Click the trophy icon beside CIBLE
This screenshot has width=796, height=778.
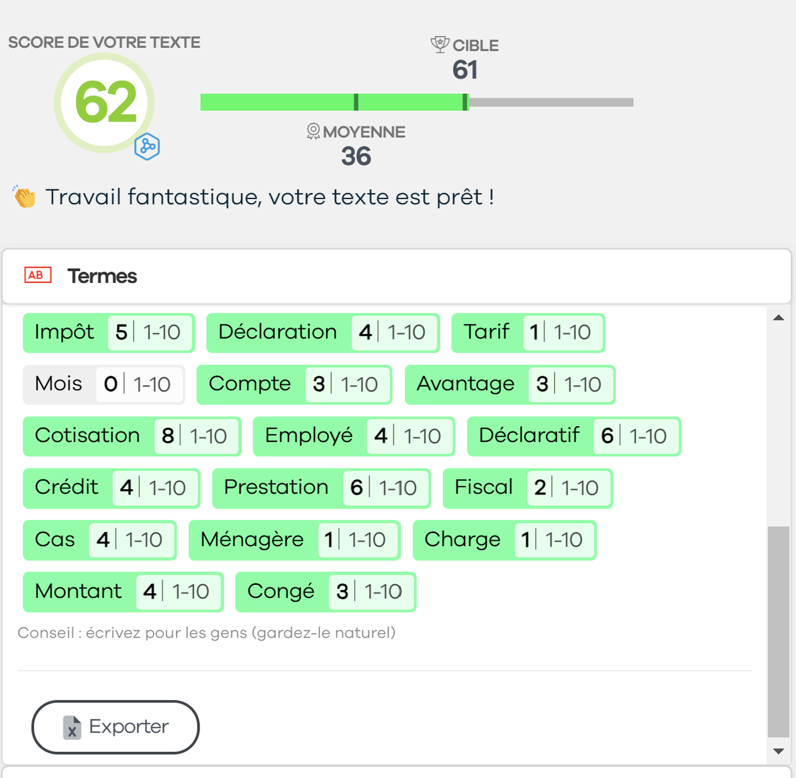coord(440,44)
